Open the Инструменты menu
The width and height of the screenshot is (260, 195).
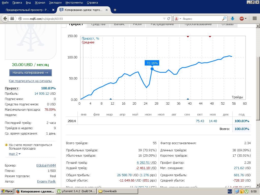point(74,3)
